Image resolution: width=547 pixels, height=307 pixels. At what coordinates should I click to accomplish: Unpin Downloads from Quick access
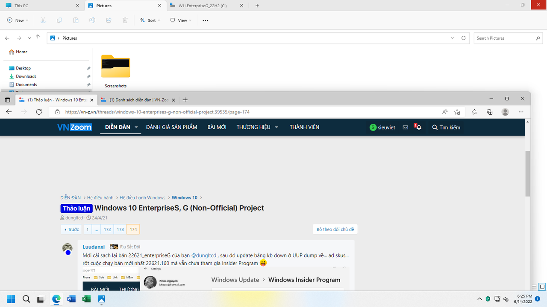click(88, 76)
